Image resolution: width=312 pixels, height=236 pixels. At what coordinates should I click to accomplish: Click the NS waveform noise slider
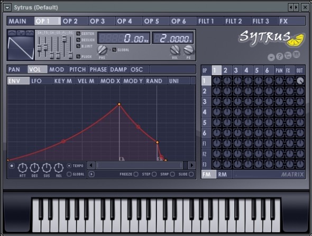[x=70, y=47]
